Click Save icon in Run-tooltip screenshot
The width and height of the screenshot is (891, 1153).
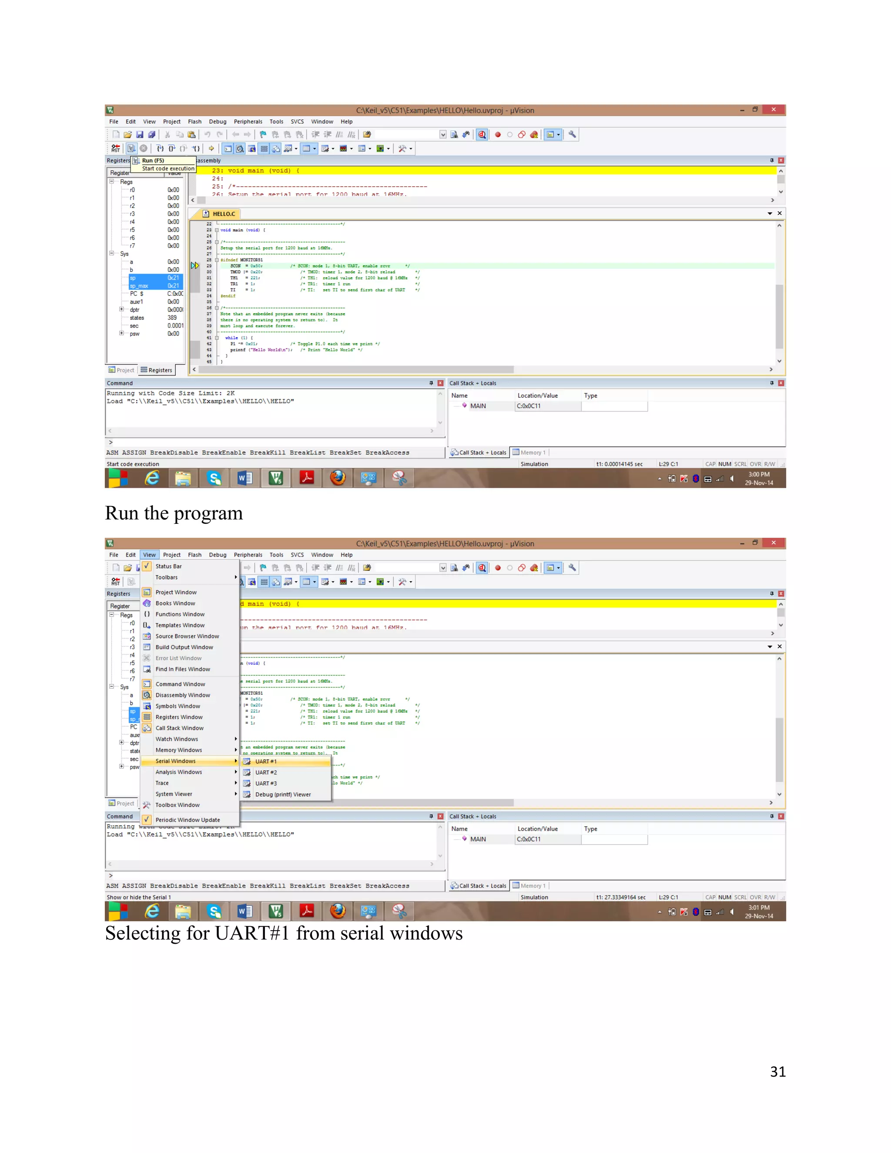tap(140, 134)
